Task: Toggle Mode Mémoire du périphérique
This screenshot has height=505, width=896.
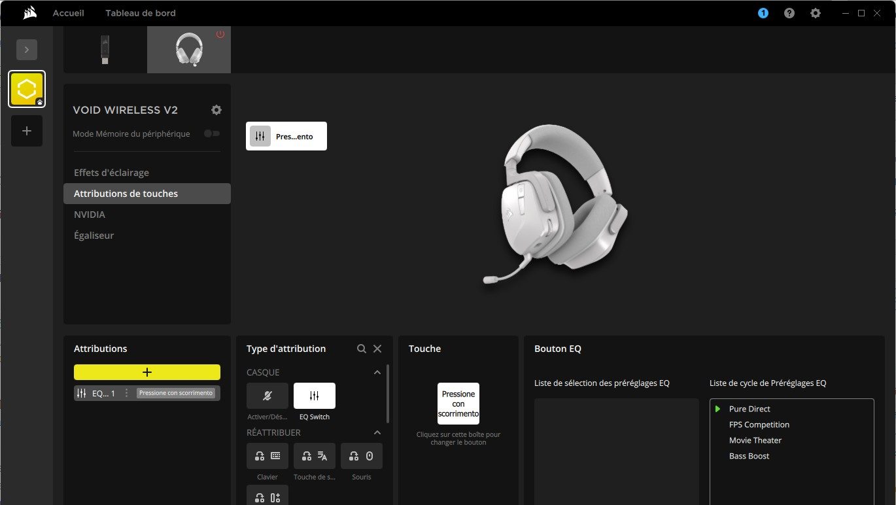Action: tap(211, 133)
